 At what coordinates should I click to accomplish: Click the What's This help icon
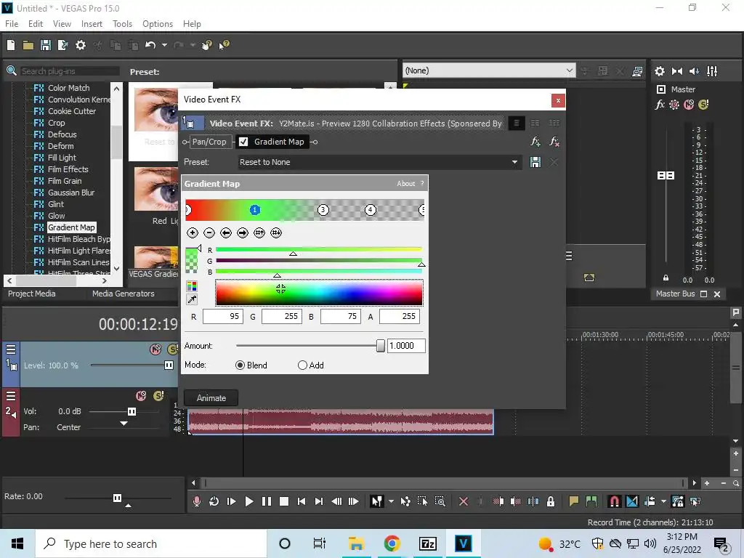coord(224,45)
